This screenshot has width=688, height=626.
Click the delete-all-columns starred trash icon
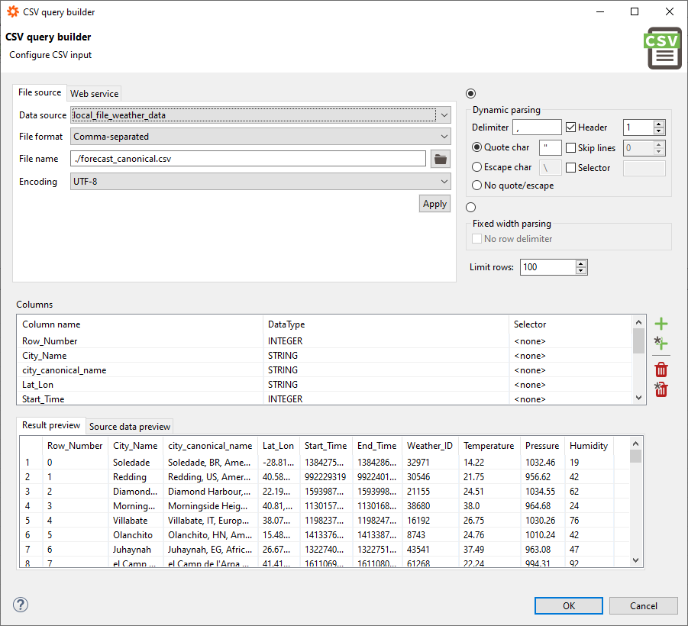(661, 389)
